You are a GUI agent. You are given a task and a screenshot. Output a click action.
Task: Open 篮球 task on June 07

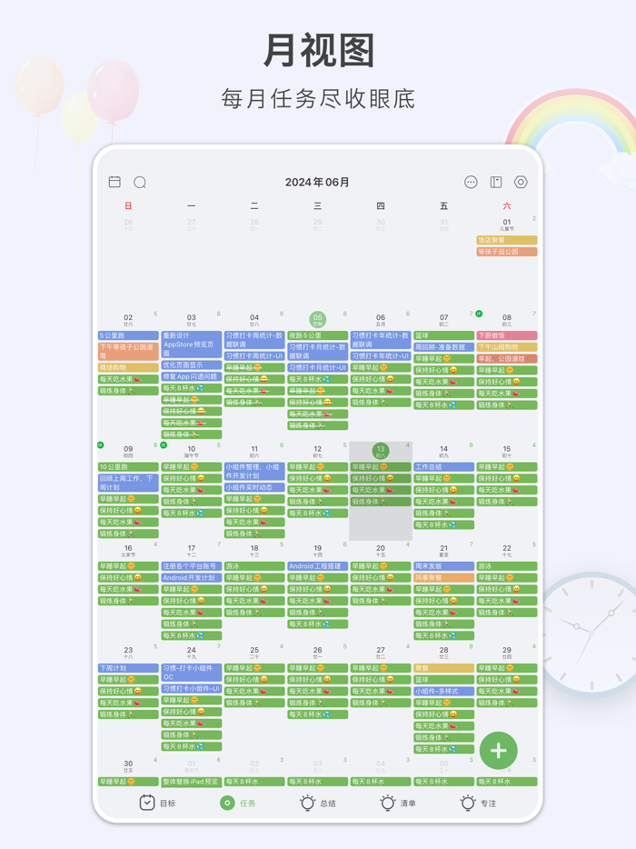[444, 335]
